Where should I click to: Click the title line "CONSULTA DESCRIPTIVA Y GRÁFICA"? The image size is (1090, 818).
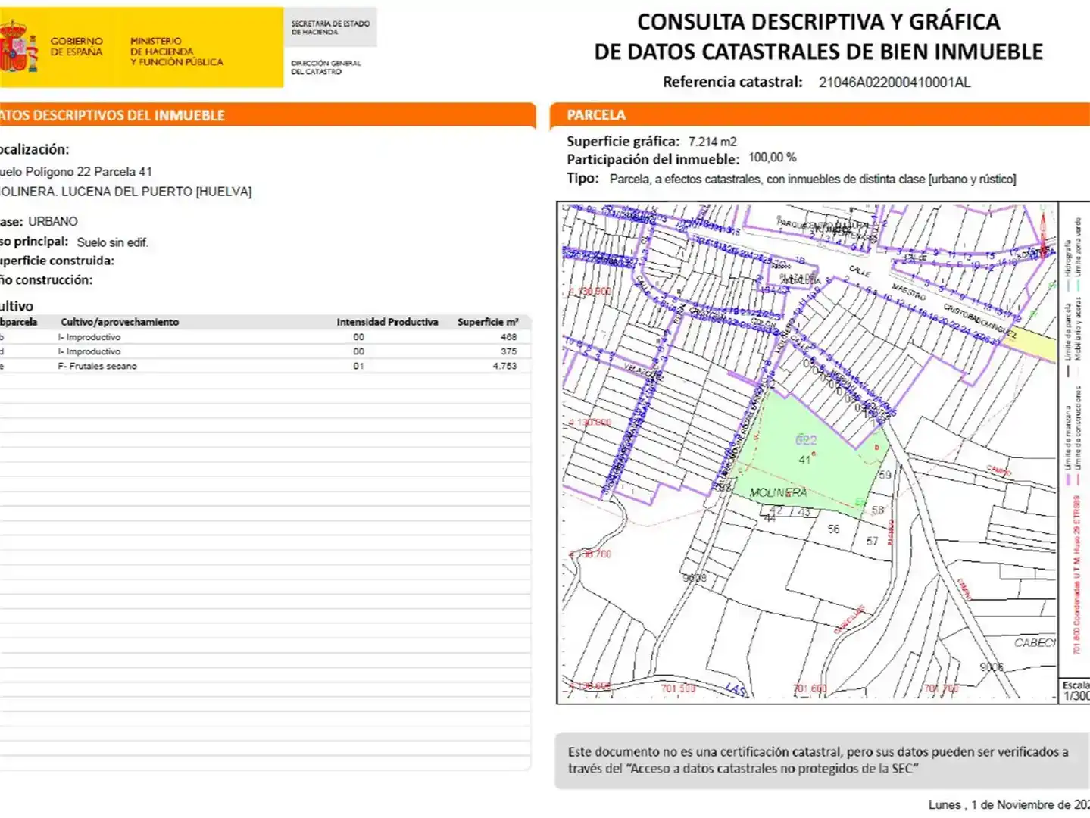click(818, 21)
